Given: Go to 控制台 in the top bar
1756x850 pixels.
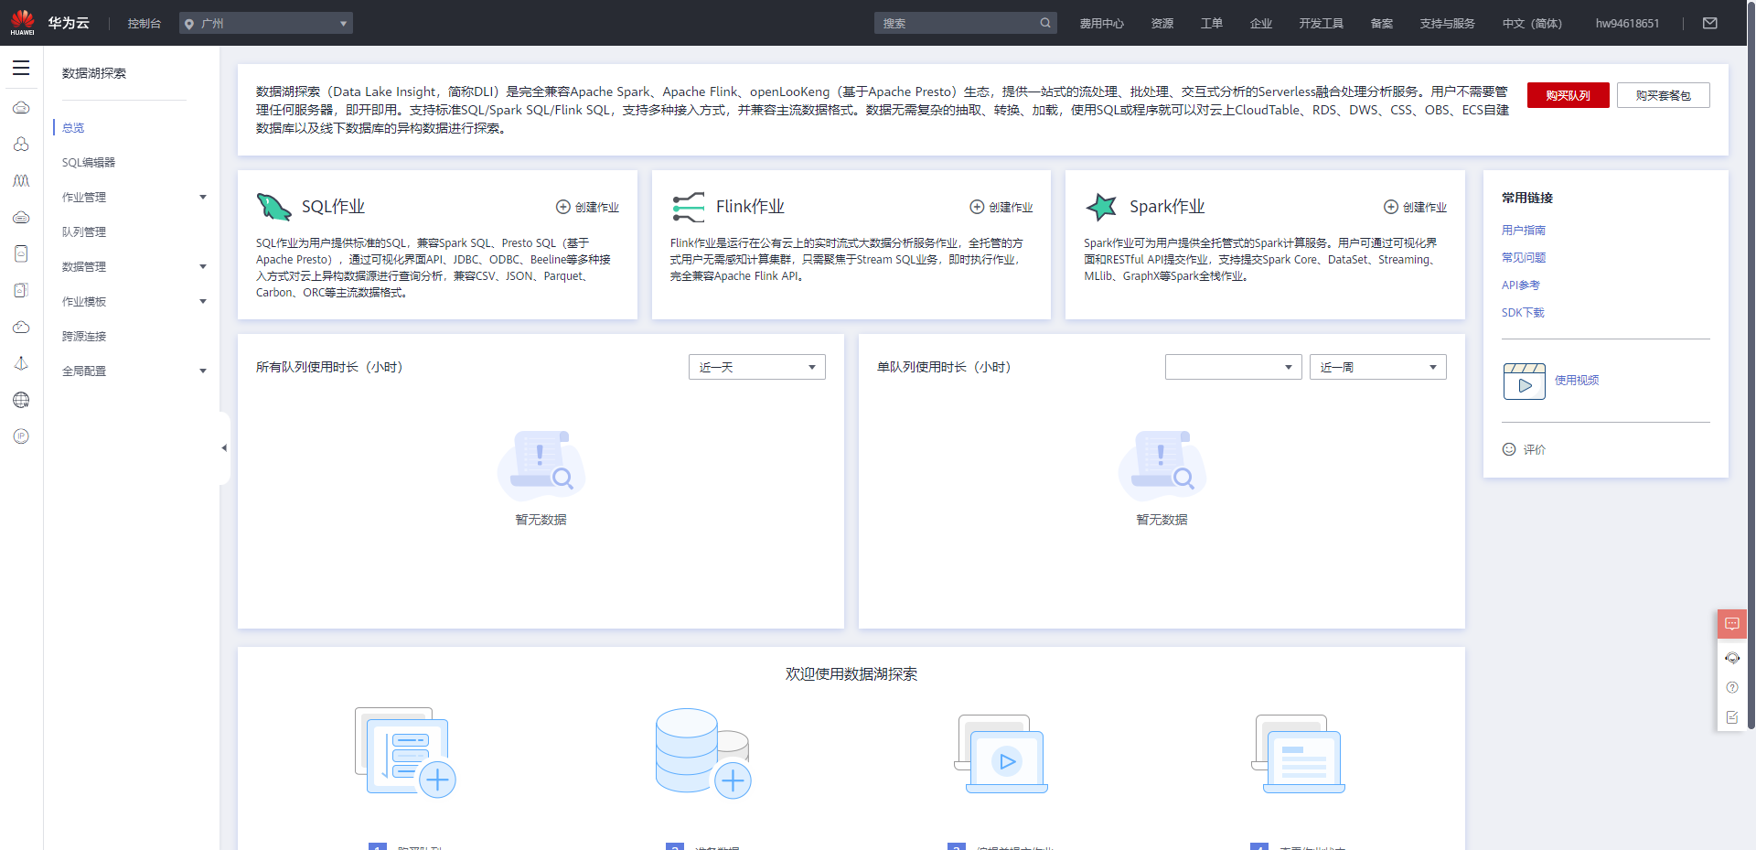Looking at the screenshot, I should (x=145, y=23).
